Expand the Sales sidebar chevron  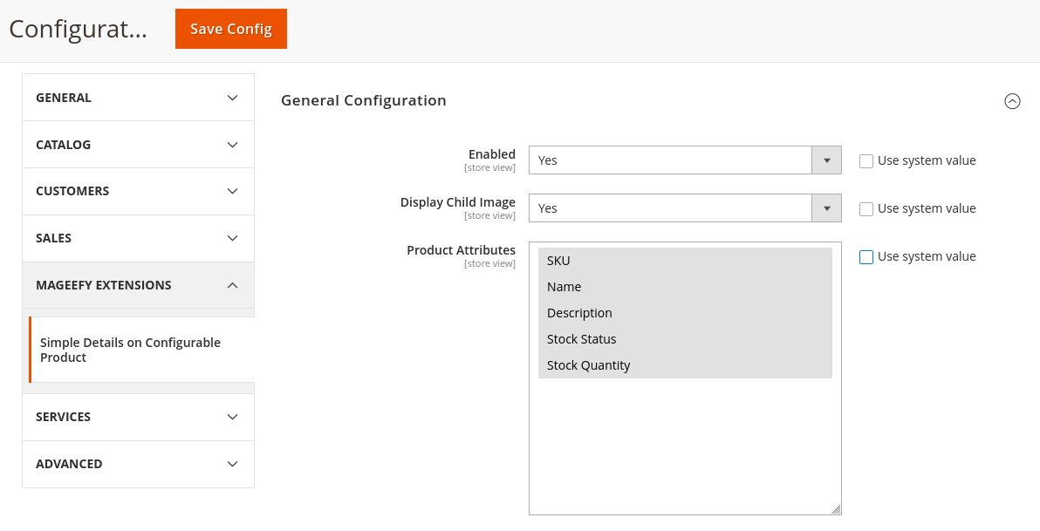point(232,238)
